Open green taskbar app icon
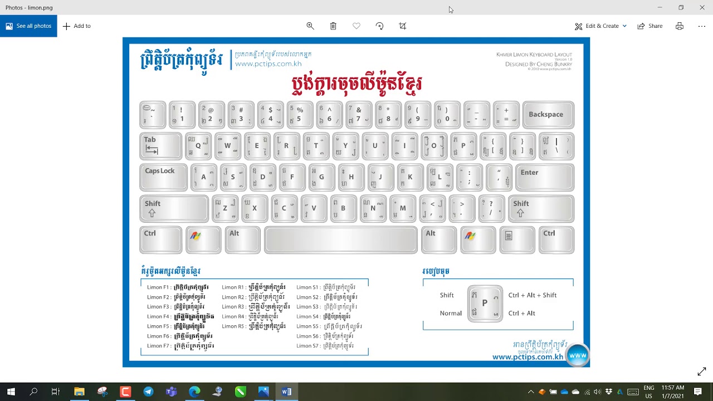713x401 pixels. [x=240, y=392]
